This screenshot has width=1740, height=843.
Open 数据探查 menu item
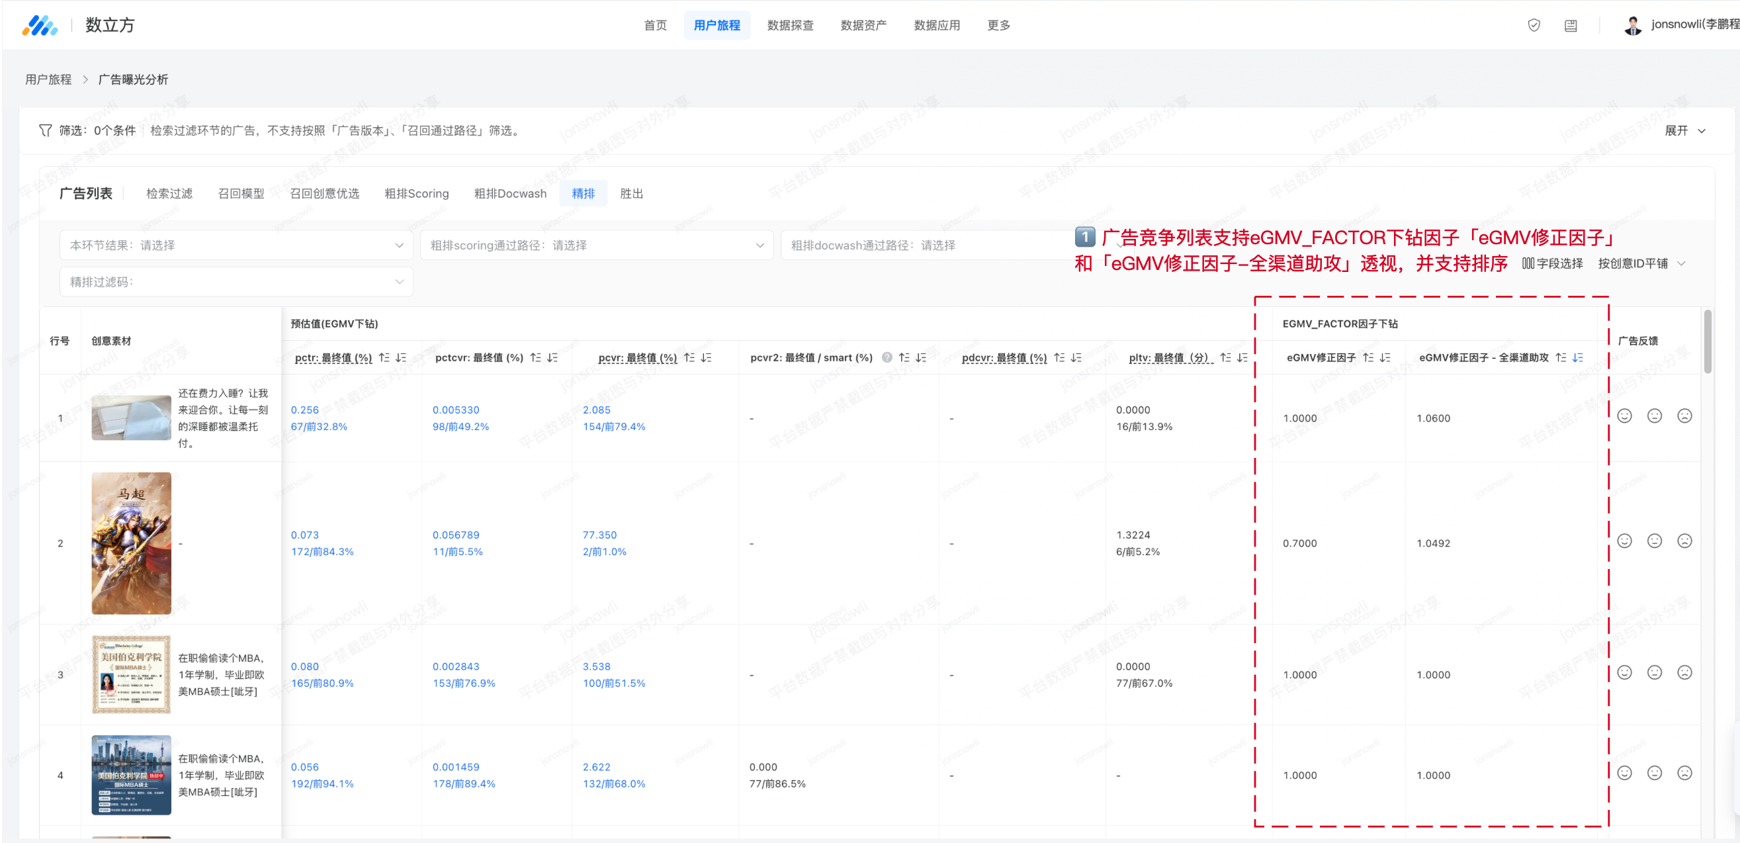(790, 26)
